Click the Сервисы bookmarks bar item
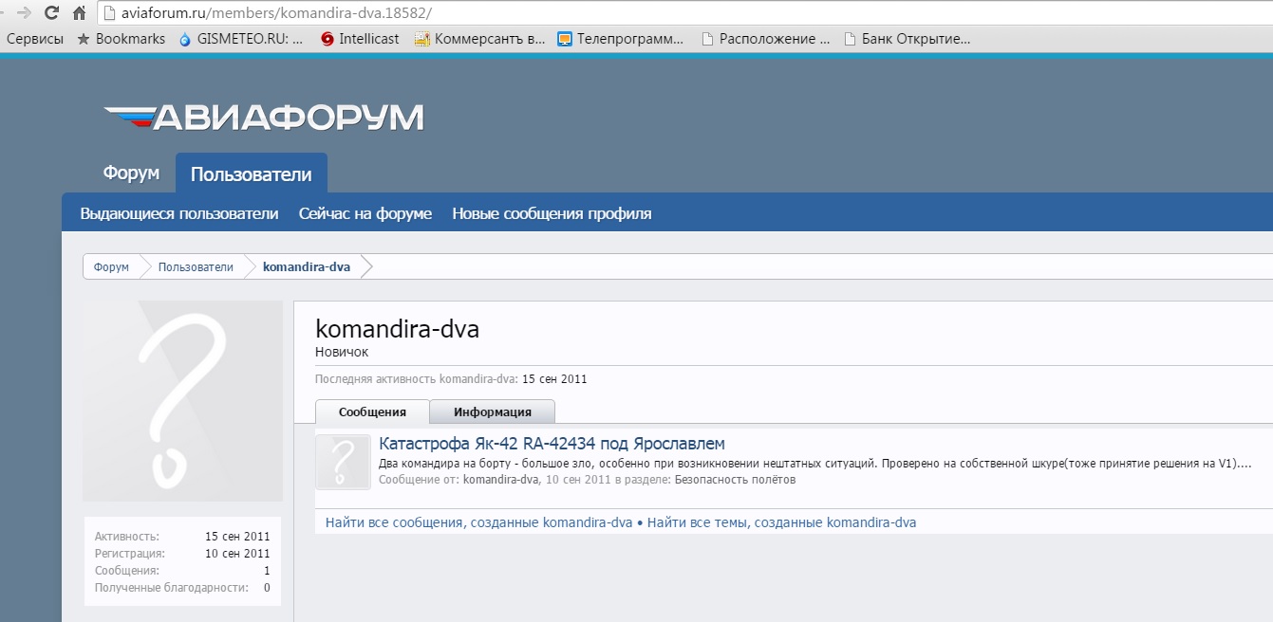The width and height of the screenshot is (1273, 622). (35, 39)
